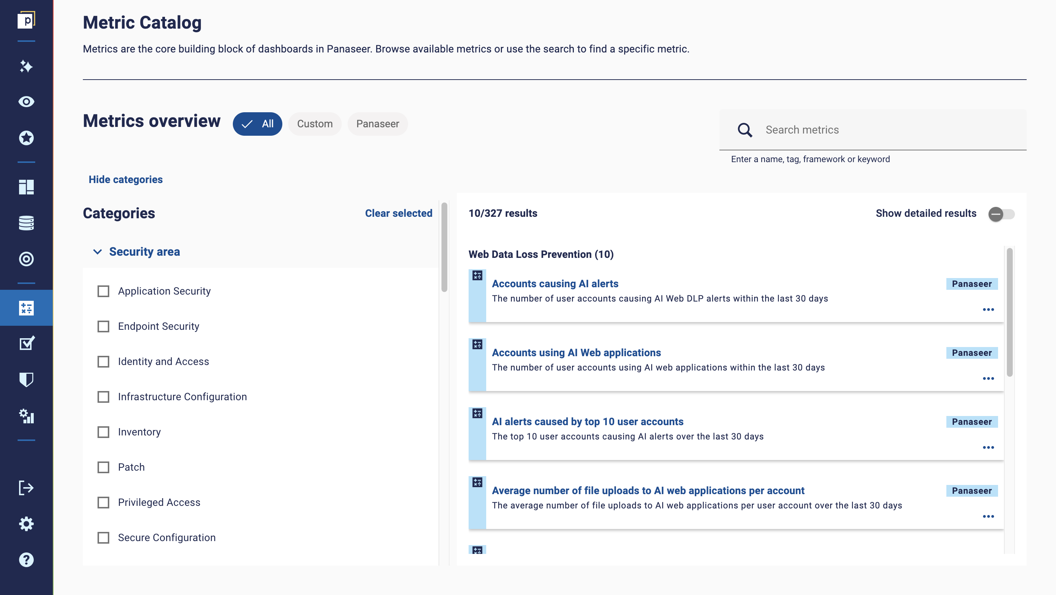Click metric icon for Accounts using AI Web applications

[x=477, y=344]
